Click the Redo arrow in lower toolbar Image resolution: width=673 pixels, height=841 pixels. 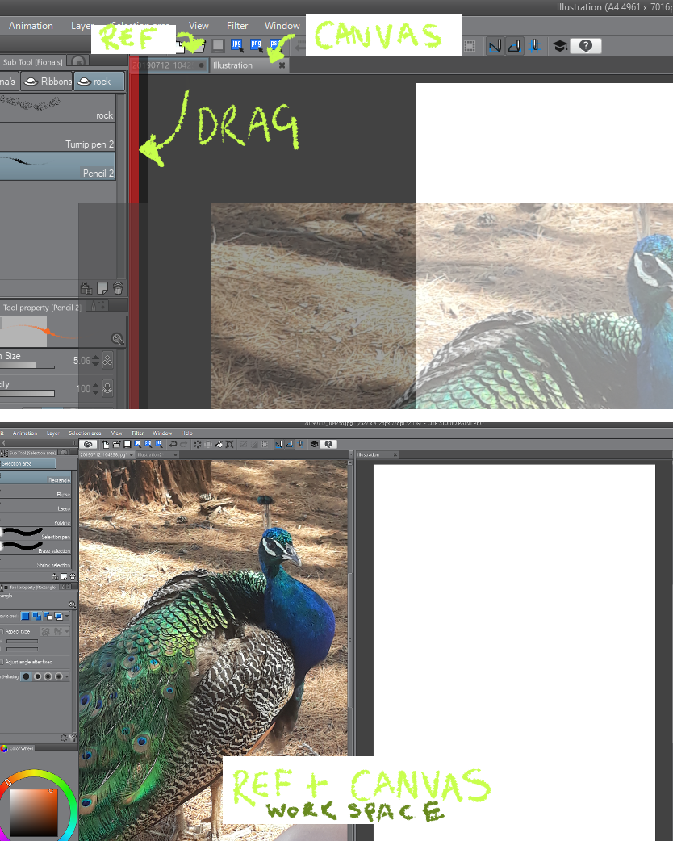(x=183, y=444)
